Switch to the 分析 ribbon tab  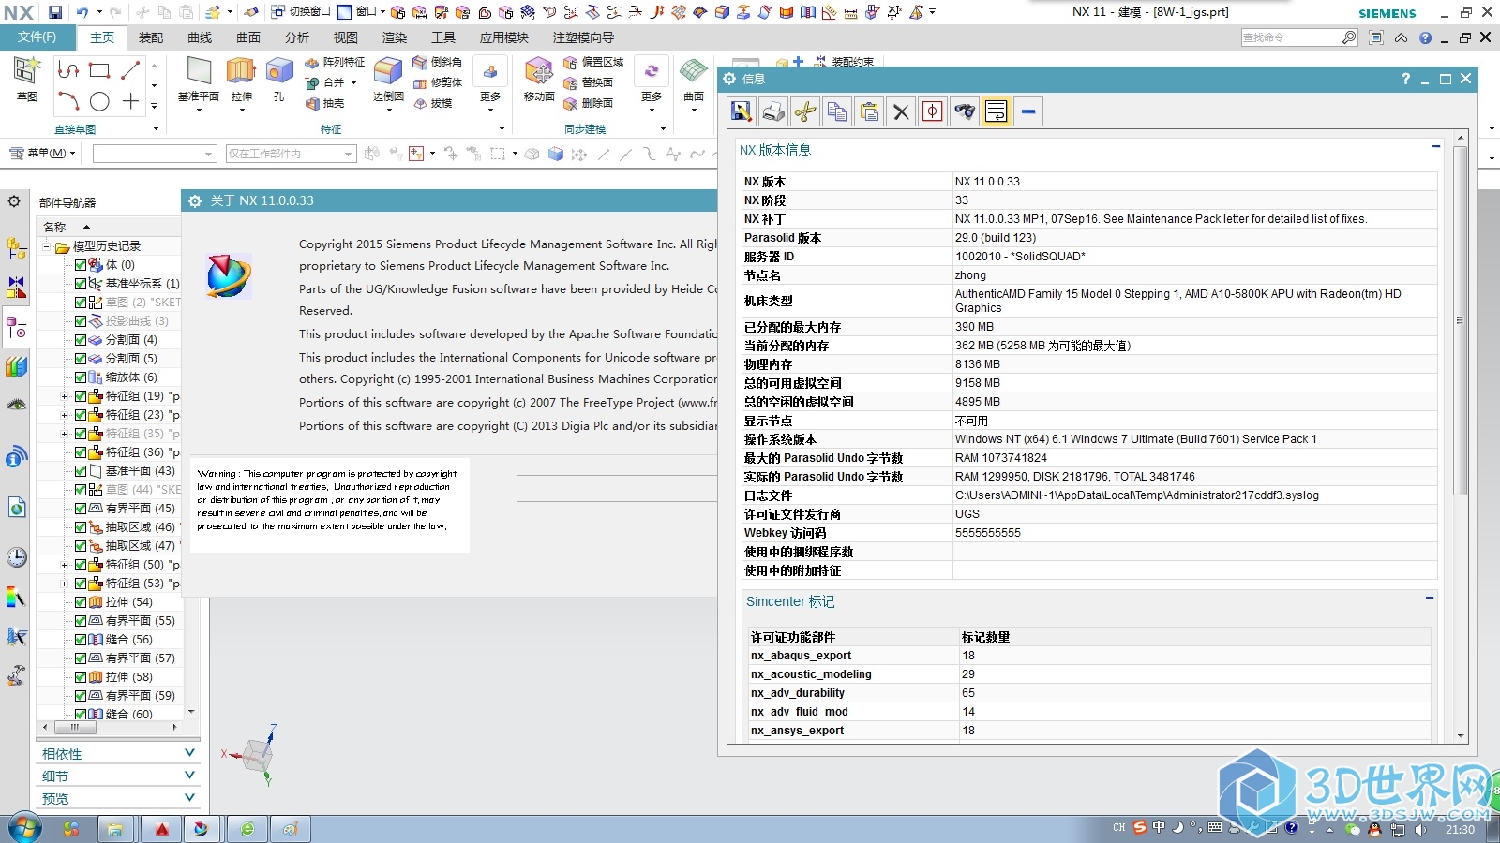tap(297, 37)
